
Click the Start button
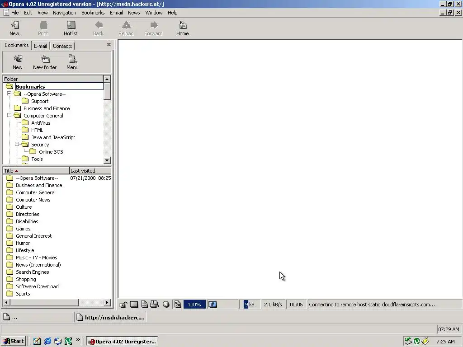coord(13,342)
